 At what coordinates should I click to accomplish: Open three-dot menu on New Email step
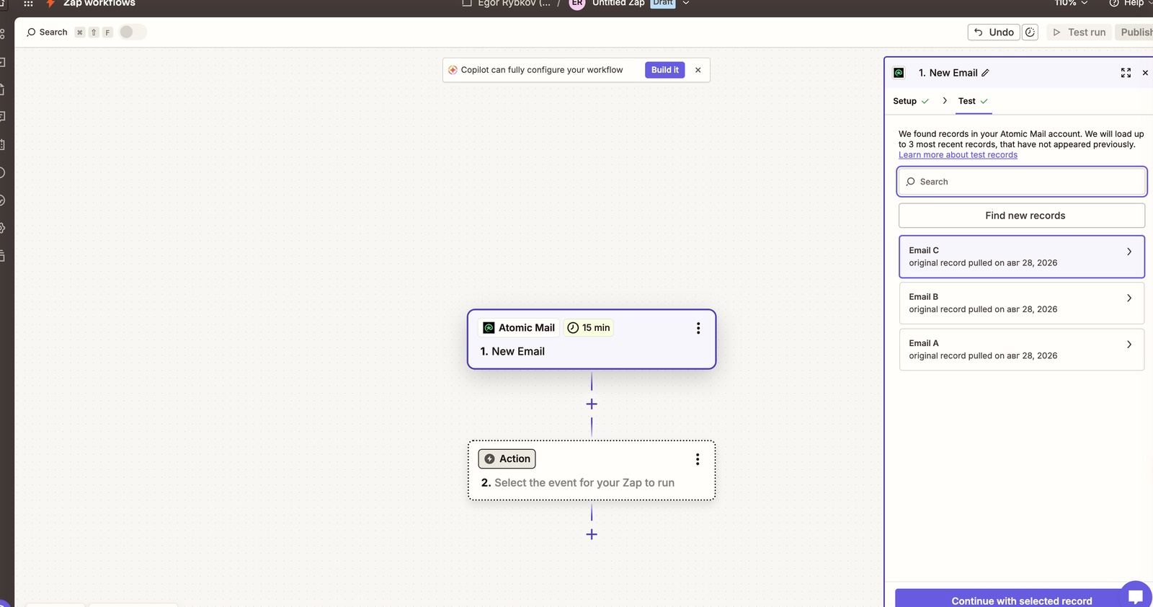click(x=698, y=329)
